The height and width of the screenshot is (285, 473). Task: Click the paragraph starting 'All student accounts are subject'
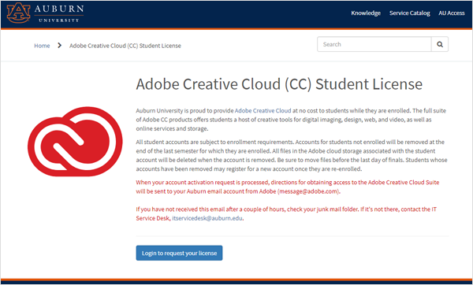[x=292, y=155]
